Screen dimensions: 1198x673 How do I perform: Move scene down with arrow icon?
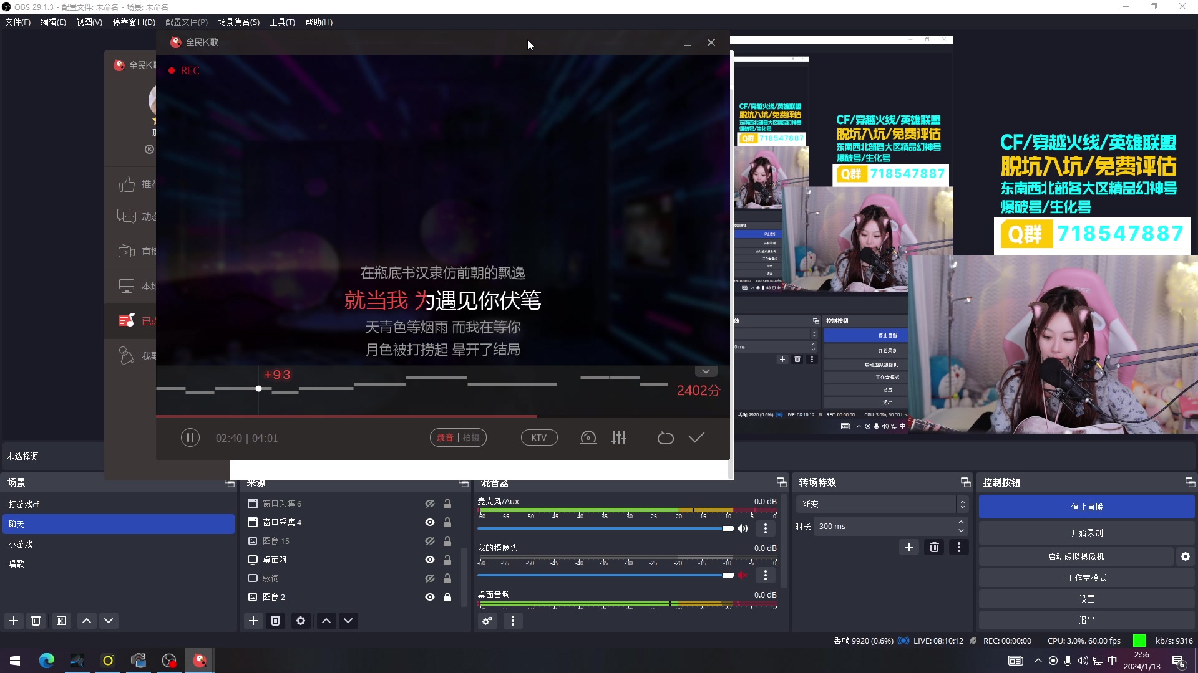pos(109,621)
